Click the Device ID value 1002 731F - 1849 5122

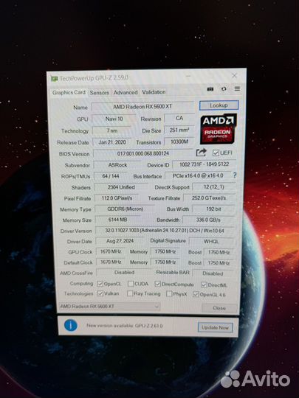click(x=204, y=164)
